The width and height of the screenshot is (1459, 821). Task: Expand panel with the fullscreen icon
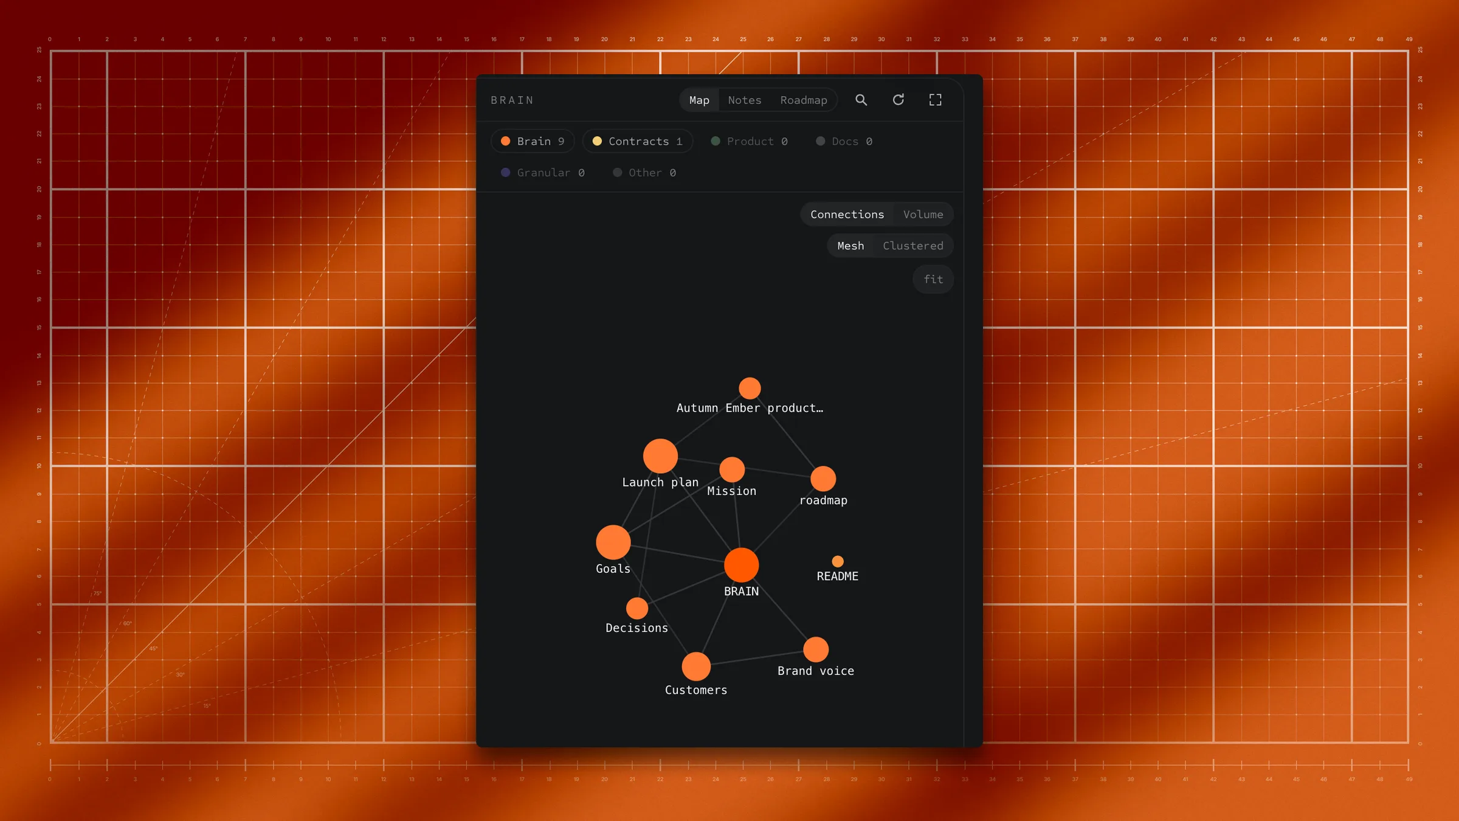pyautogui.click(x=935, y=100)
